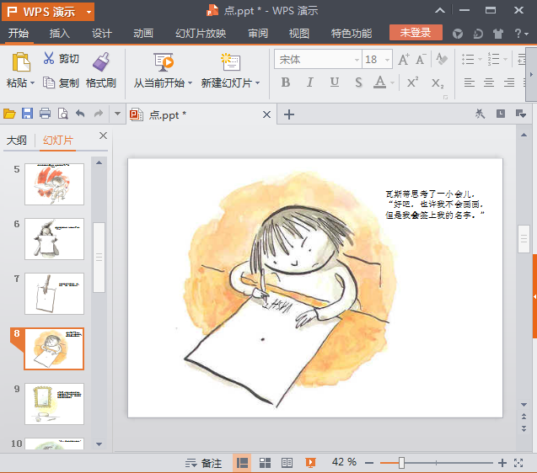537x473 pixels.
Task: Increase font size with A+ icon
Action: (x=404, y=60)
